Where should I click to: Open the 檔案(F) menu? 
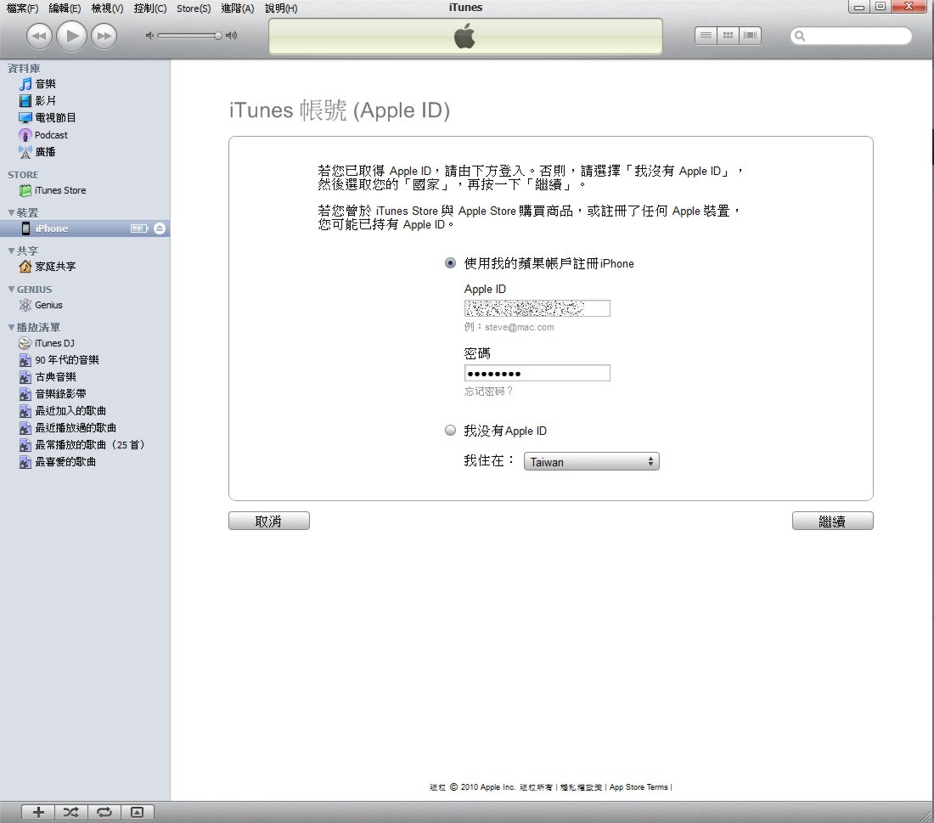(x=22, y=8)
